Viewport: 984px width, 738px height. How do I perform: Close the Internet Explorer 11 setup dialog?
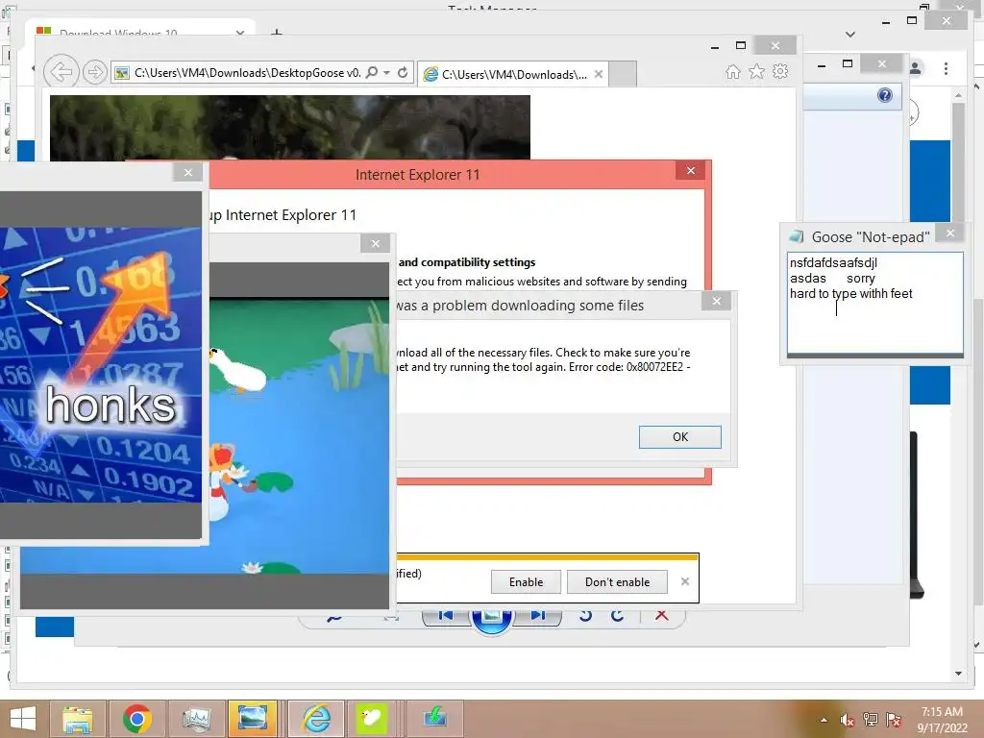point(690,171)
